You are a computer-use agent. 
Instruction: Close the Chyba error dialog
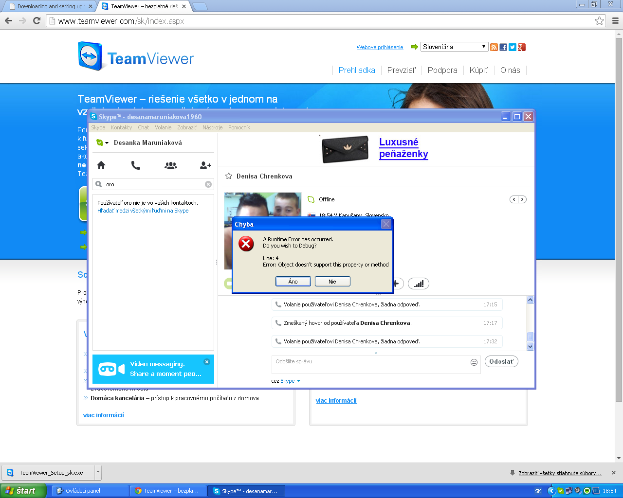point(386,224)
